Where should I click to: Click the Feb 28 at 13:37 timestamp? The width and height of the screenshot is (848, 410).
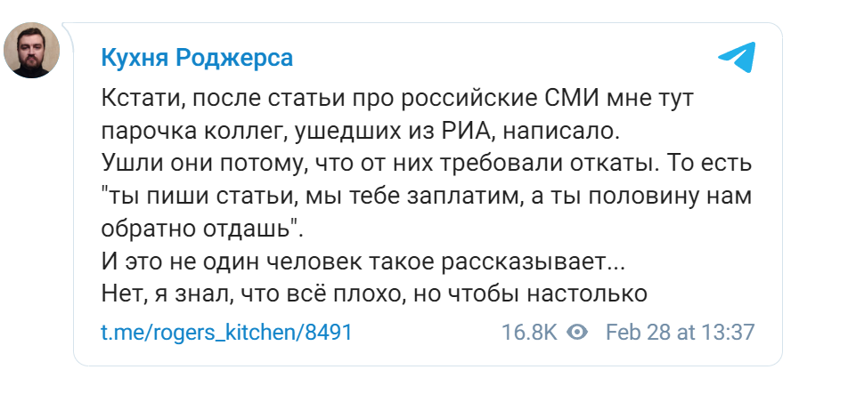click(x=680, y=333)
